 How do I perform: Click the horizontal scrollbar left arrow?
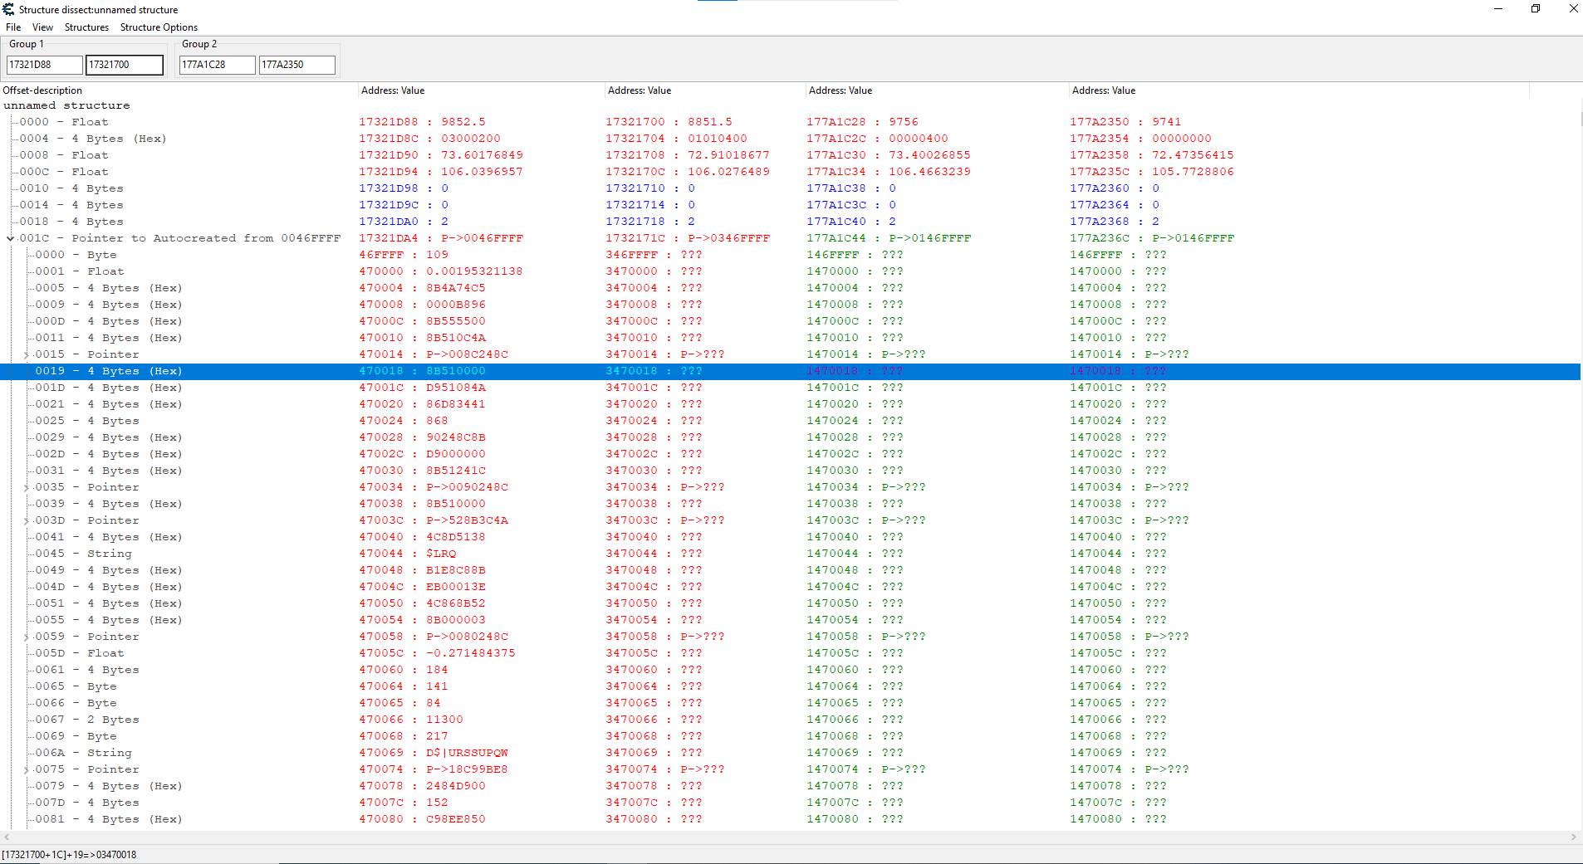point(7,837)
